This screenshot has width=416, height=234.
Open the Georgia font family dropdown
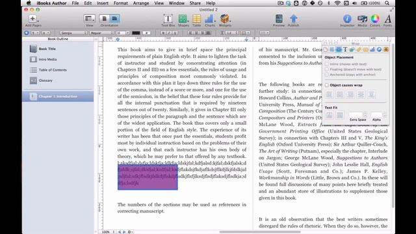(x=73, y=33)
